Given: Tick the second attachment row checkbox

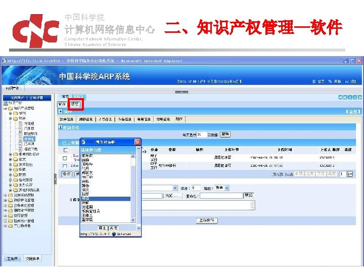Looking at the screenshot, I should pyautogui.click(x=65, y=166).
